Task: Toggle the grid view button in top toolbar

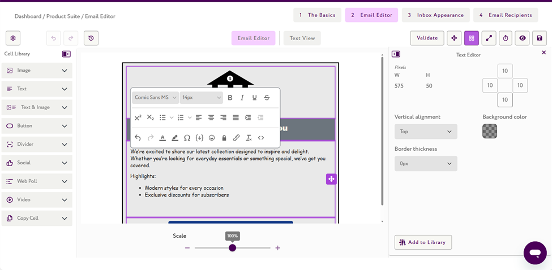Action: click(x=471, y=38)
